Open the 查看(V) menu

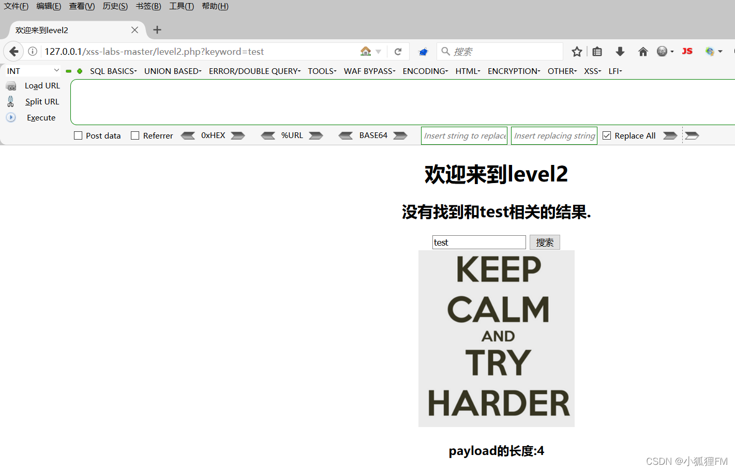click(x=82, y=6)
